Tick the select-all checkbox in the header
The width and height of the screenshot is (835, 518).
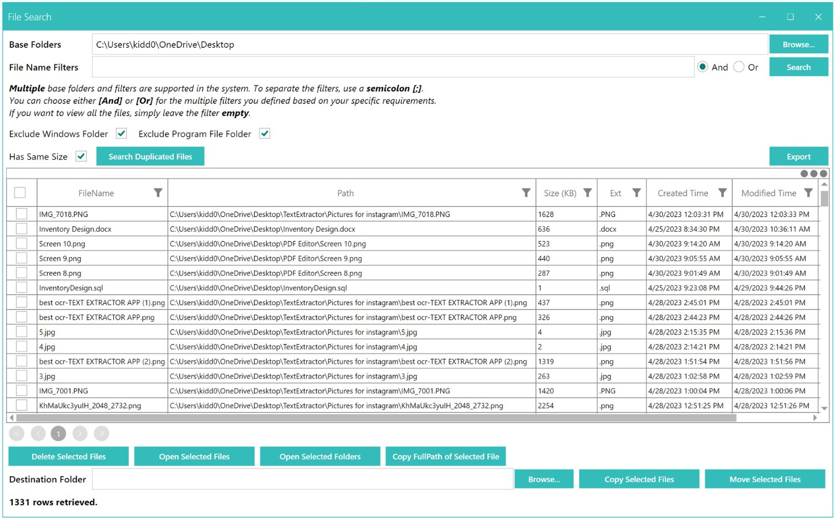(20, 192)
